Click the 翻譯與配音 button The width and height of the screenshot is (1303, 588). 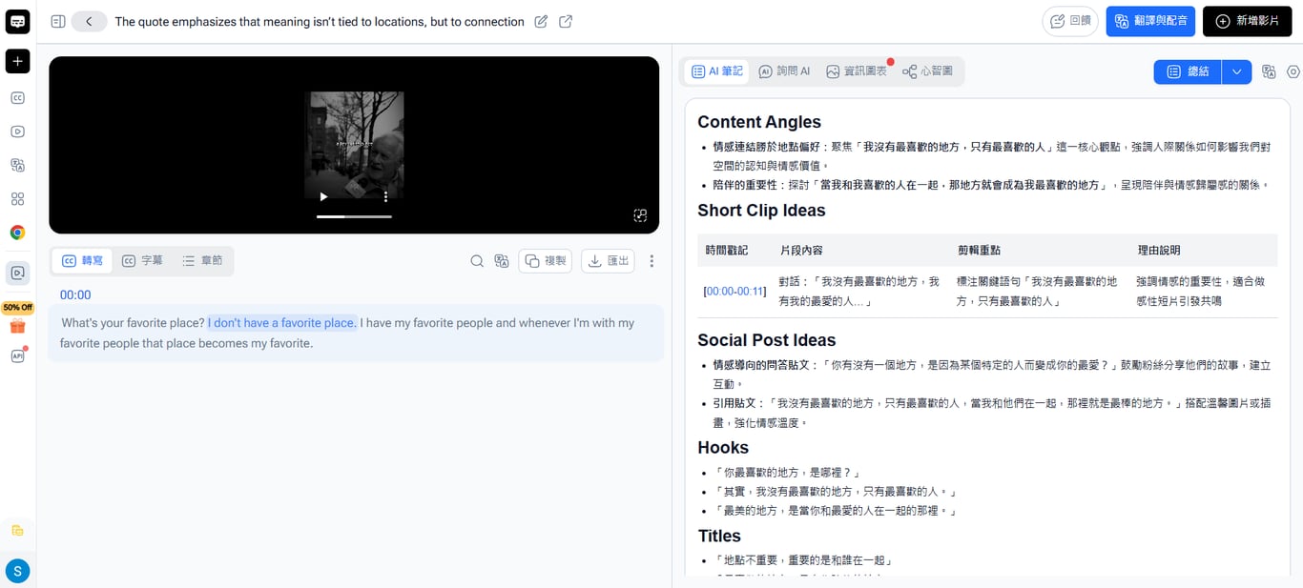coord(1150,21)
